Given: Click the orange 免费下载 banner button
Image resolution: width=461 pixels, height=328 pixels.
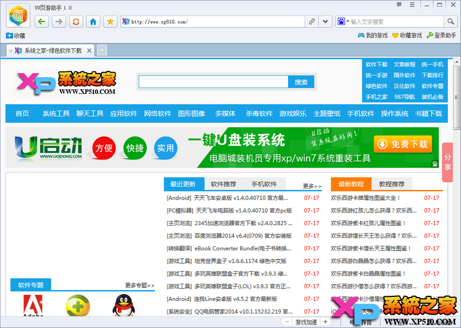Looking at the screenshot, I should point(403,144).
